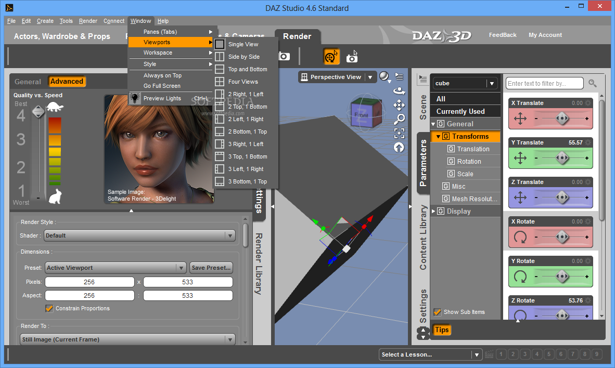Click the Z Translate plus increment
The height and width of the screenshot is (368, 615).
tap(587, 198)
